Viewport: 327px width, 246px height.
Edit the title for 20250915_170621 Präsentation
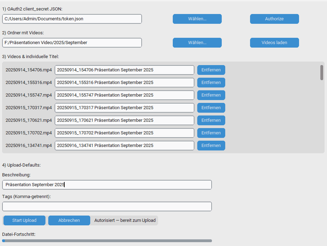coord(124,120)
